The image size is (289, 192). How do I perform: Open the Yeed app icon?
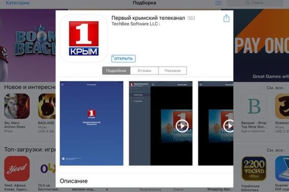click(x=17, y=168)
